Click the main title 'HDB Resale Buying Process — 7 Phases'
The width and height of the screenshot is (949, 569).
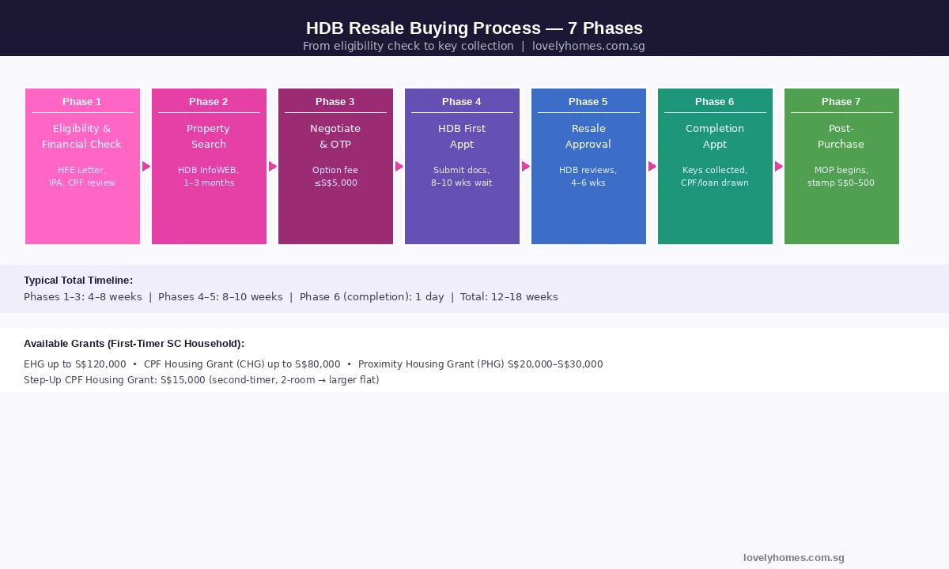point(475,28)
